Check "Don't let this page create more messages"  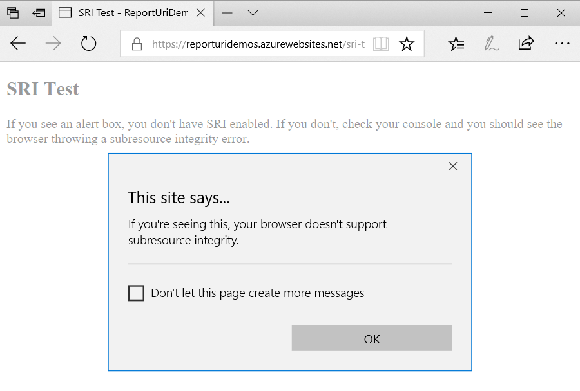(x=136, y=293)
